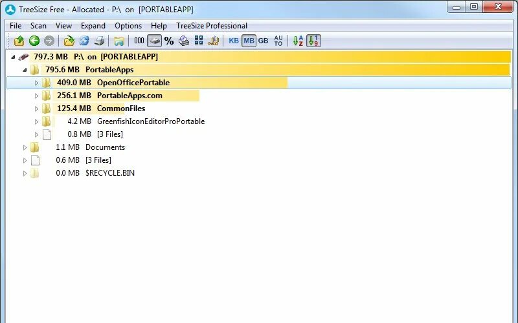The height and width of the screenshot is (323, 518).
Task: Click the Print report icon
Action: click(x=99, y=41)
